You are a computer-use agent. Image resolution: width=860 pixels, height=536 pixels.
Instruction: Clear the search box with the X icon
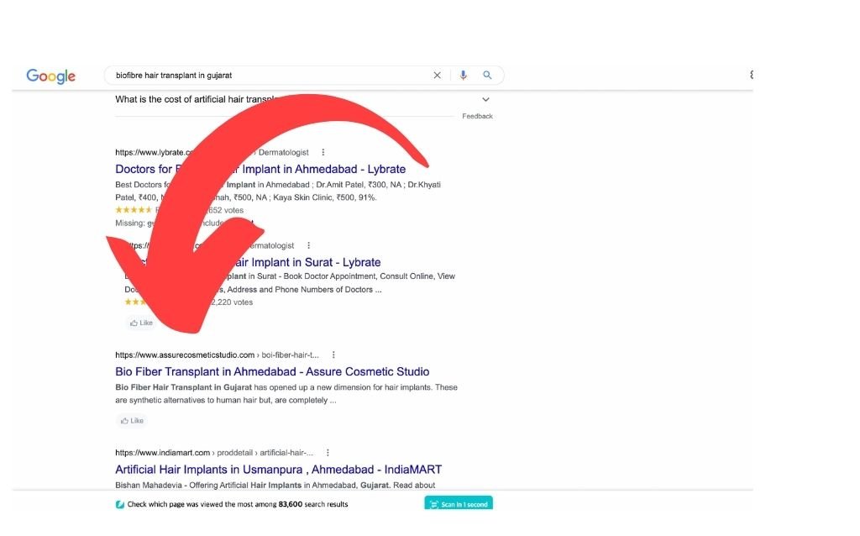(x=437, y=76)
